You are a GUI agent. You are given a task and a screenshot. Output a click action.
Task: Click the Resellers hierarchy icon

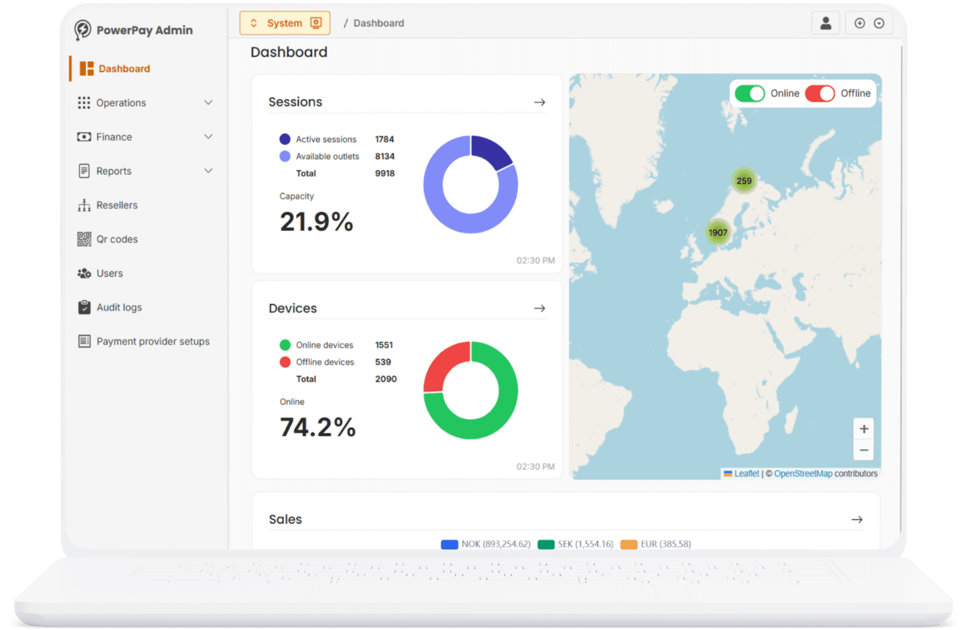[x=84, y=205]
